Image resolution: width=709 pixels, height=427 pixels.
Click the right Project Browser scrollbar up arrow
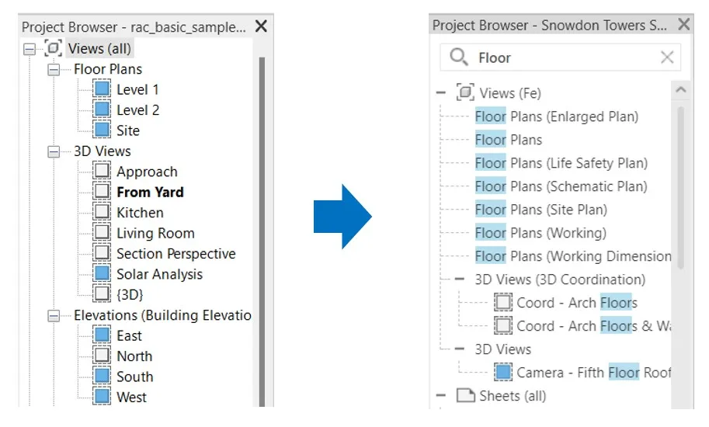click(681, 91)
